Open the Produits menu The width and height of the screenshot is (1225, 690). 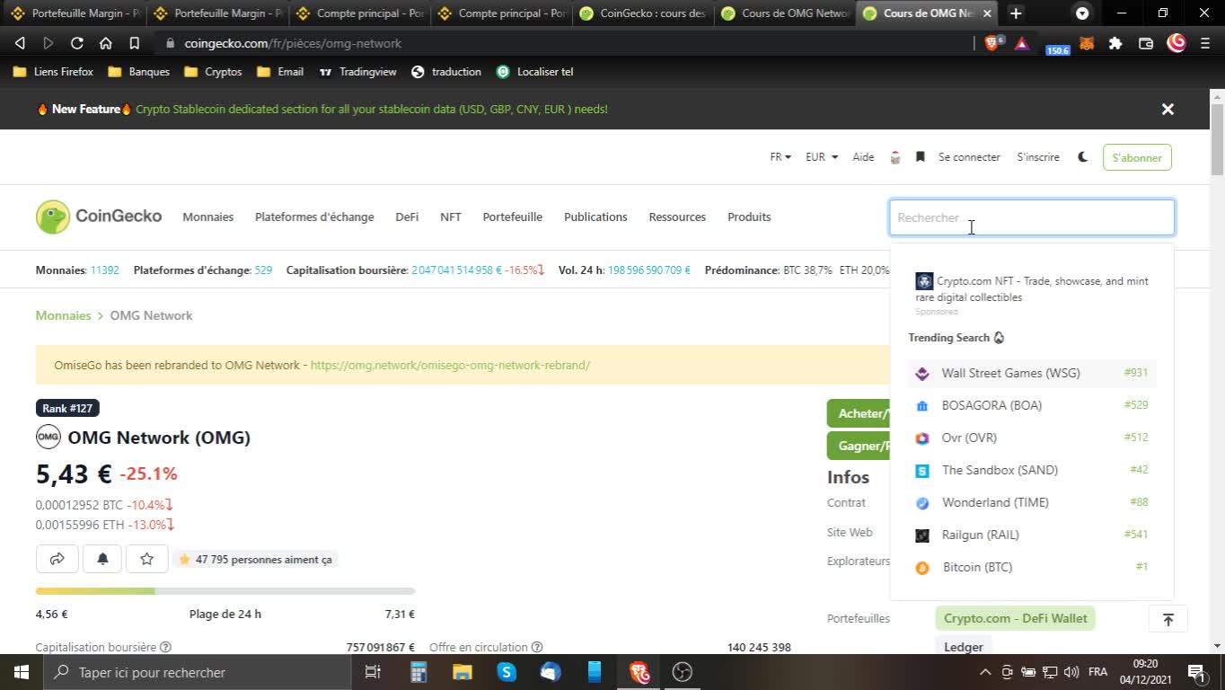(749, 217)
